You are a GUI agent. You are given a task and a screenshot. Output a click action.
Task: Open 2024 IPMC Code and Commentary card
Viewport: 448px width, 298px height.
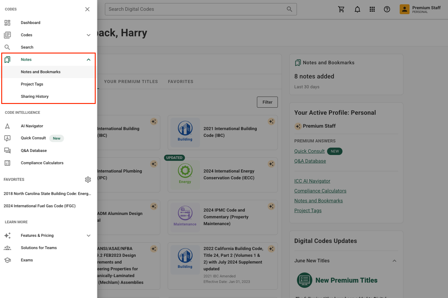click(x=223, y=217)
